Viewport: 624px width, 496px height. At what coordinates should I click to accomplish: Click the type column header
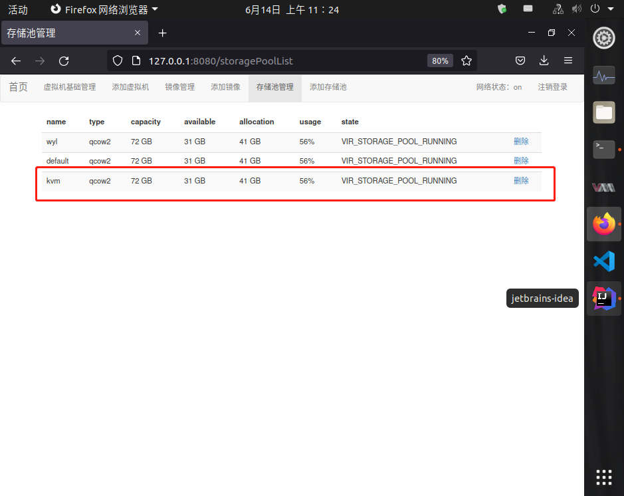(97, 122)
